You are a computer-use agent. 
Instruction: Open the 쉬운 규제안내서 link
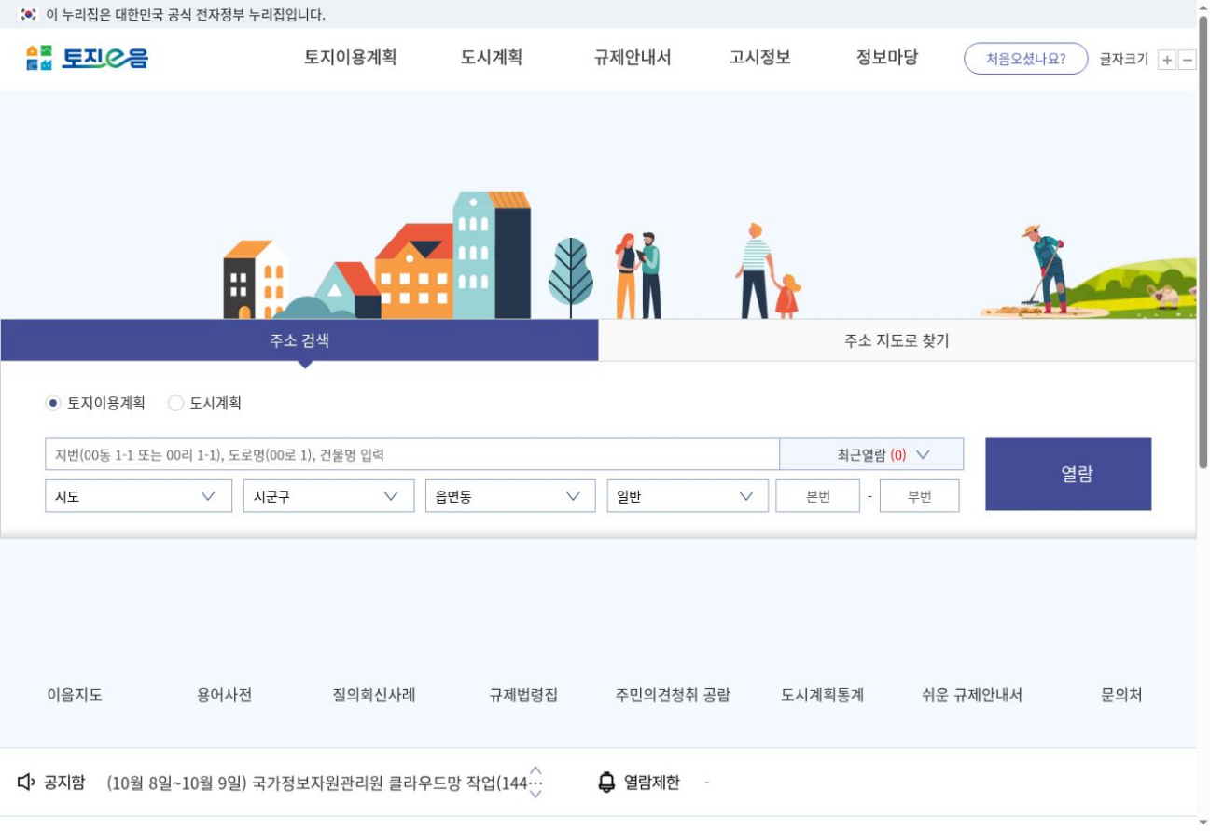[x=972, y=695]
